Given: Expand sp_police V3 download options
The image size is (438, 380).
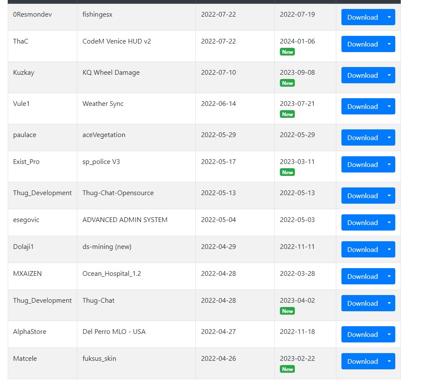Looking at the screenshot, I should tap(389, 164).
